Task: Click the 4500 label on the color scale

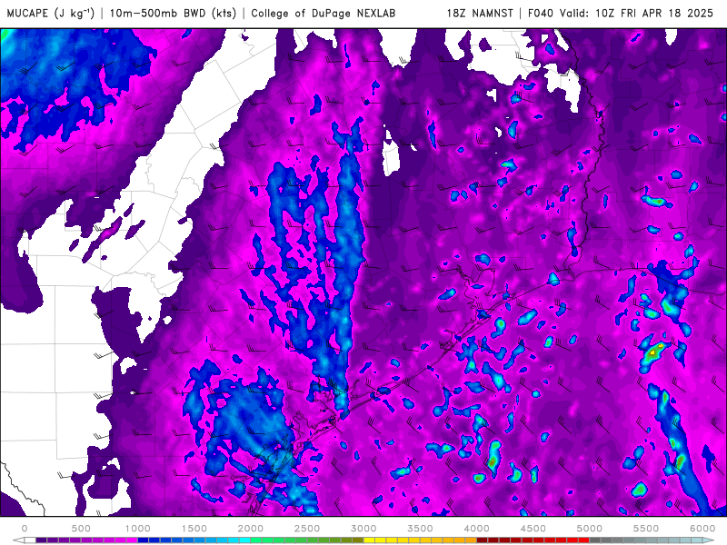Action: tap(533, 529)
